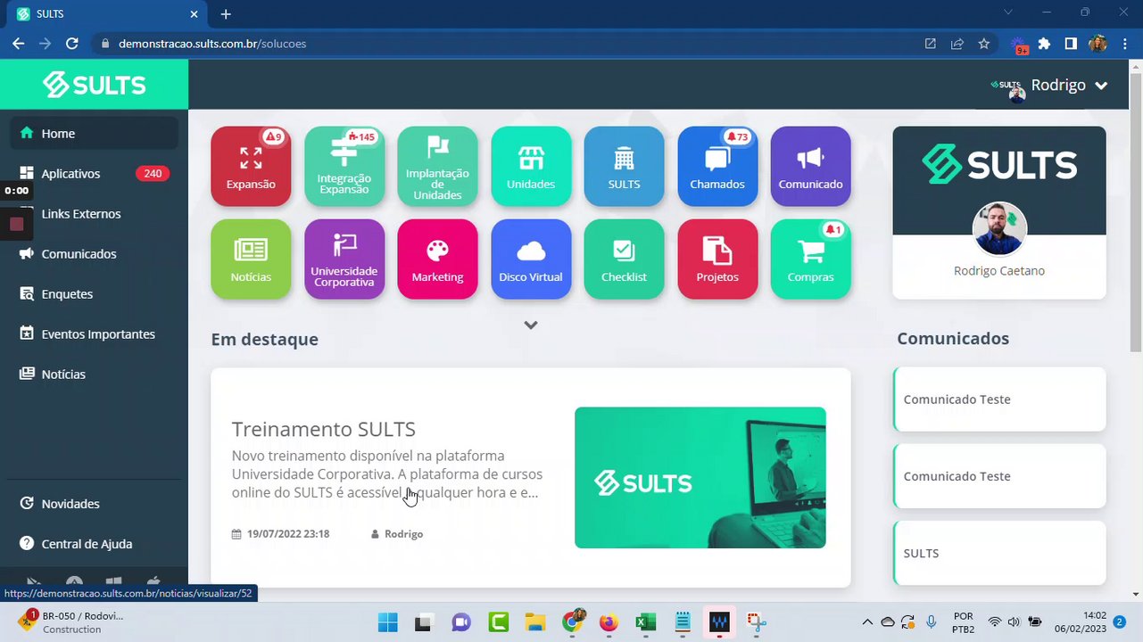The height and width of the screenshot is (642, 1143).
Task: Open Eventos Importantes in sidebar
Action: (x=95, y=334)
